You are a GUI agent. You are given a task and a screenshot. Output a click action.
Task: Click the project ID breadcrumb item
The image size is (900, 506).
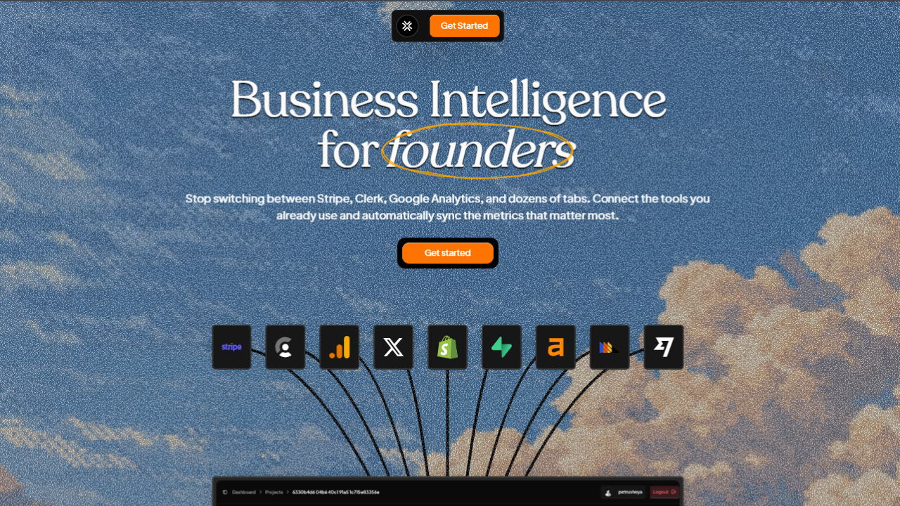(x=335, y=492)
